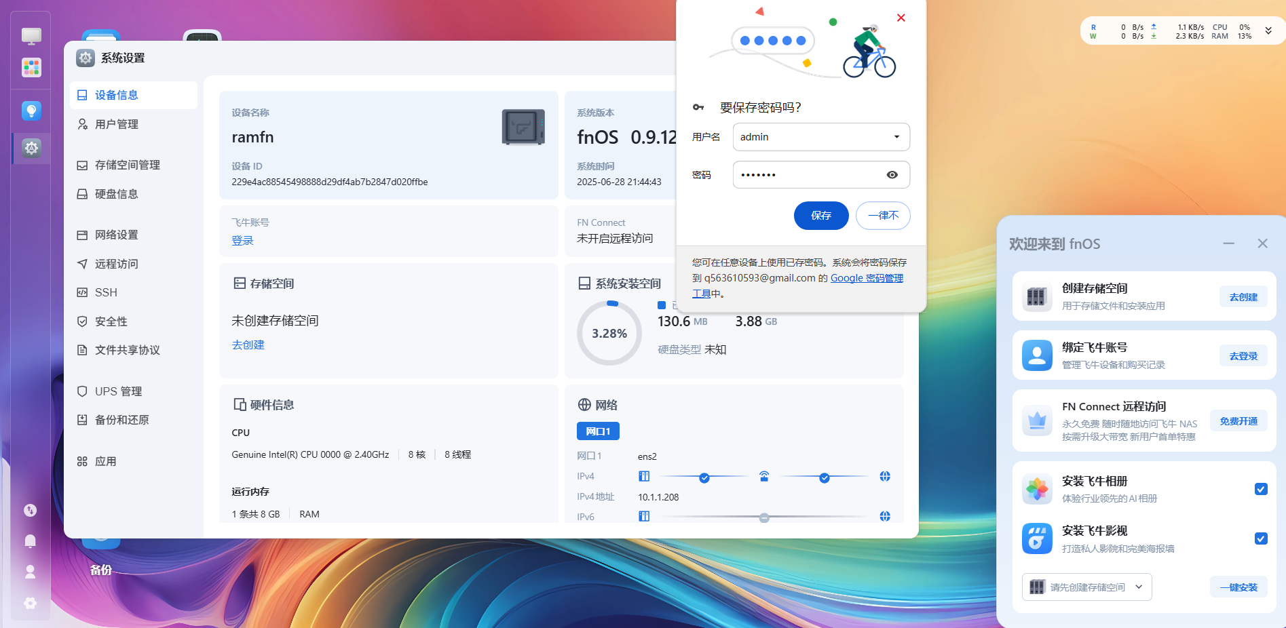Click the 3.28% usage ring
This screenshot has width=1286, height=628.
[609, 333]
